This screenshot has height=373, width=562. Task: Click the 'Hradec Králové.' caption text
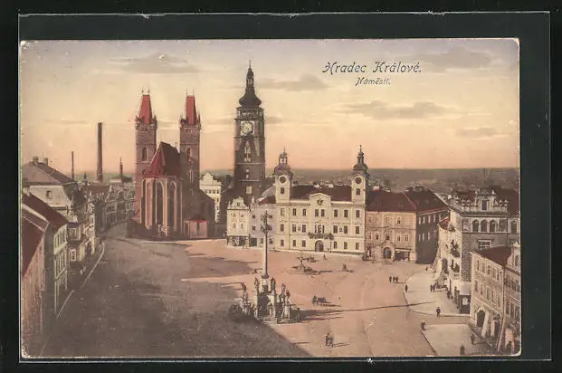[x=372, y=68]
